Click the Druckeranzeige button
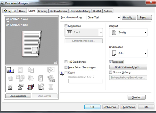Image resolution: width=156 pixels, height=113 pixels. point(18,96)
